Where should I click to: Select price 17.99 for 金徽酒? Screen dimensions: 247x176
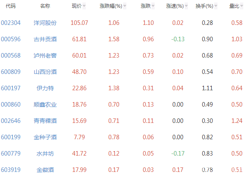[79, 170]
